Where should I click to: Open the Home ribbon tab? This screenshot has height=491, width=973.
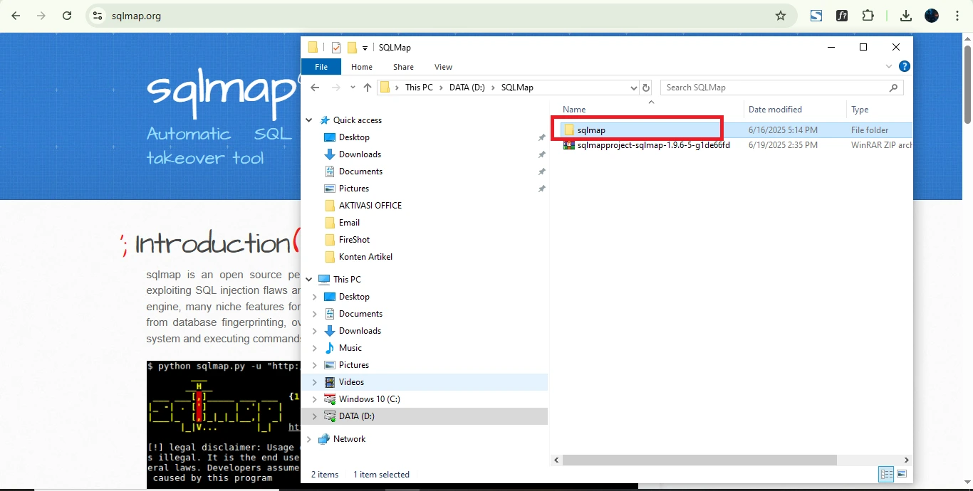[x=362, y=67]
